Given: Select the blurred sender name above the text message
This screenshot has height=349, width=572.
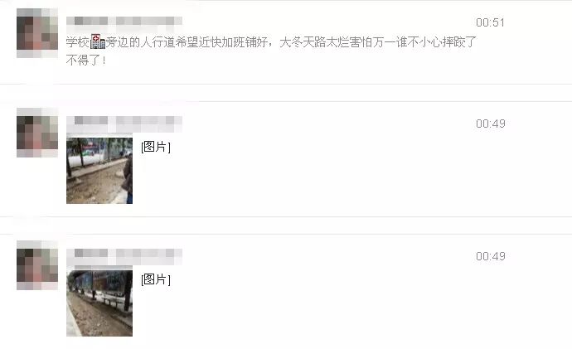Looking at the screenshot, I should [124, 21].
